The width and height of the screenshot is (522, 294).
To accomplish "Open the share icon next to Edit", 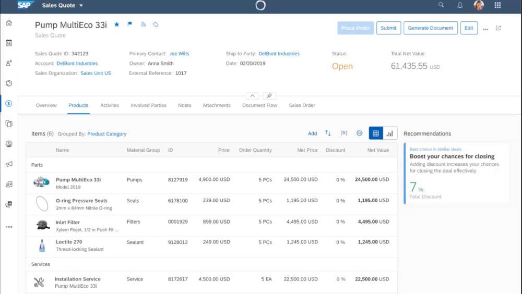I will tap(499, 28).
